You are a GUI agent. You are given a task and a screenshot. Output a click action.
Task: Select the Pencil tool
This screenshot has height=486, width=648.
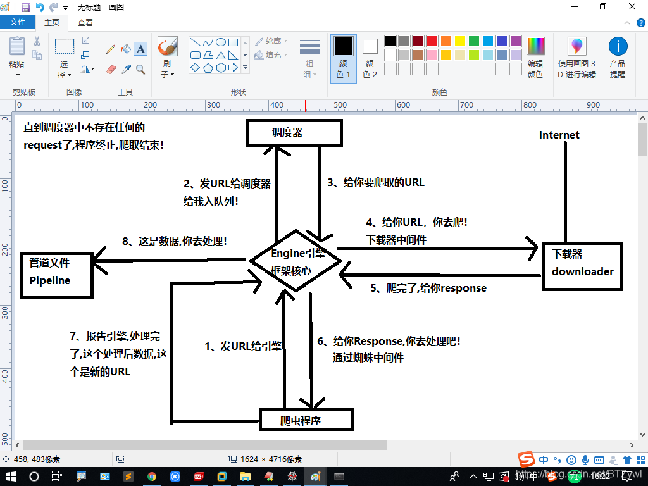click(110, 49)
